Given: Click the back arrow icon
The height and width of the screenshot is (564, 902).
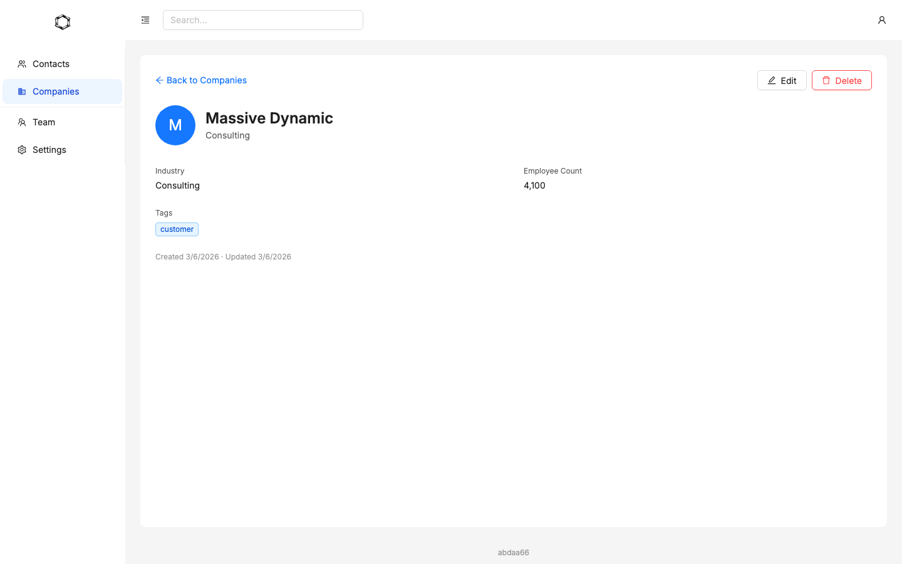Looking at the screenshot, I should (x=160, y=80).
